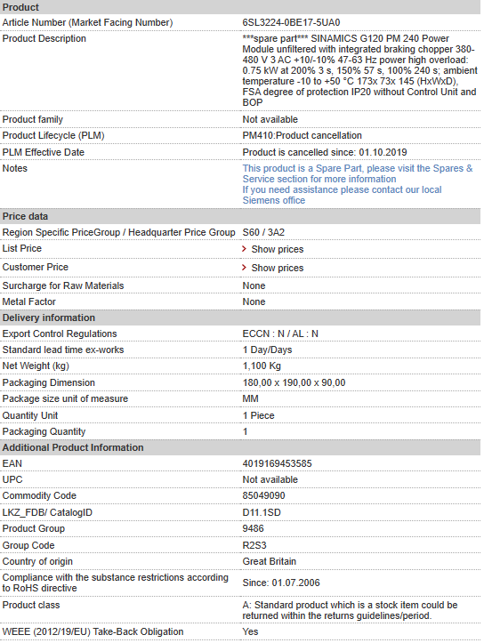Select RoHS compliance date Since: 01.07.2006
484x643 pixels.
(280, 583)
